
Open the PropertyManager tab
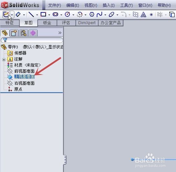tap(14, 33)
